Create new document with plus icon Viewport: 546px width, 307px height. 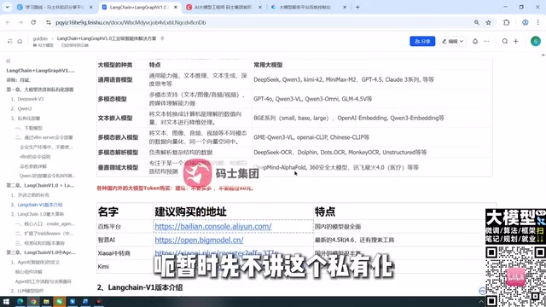516,41
